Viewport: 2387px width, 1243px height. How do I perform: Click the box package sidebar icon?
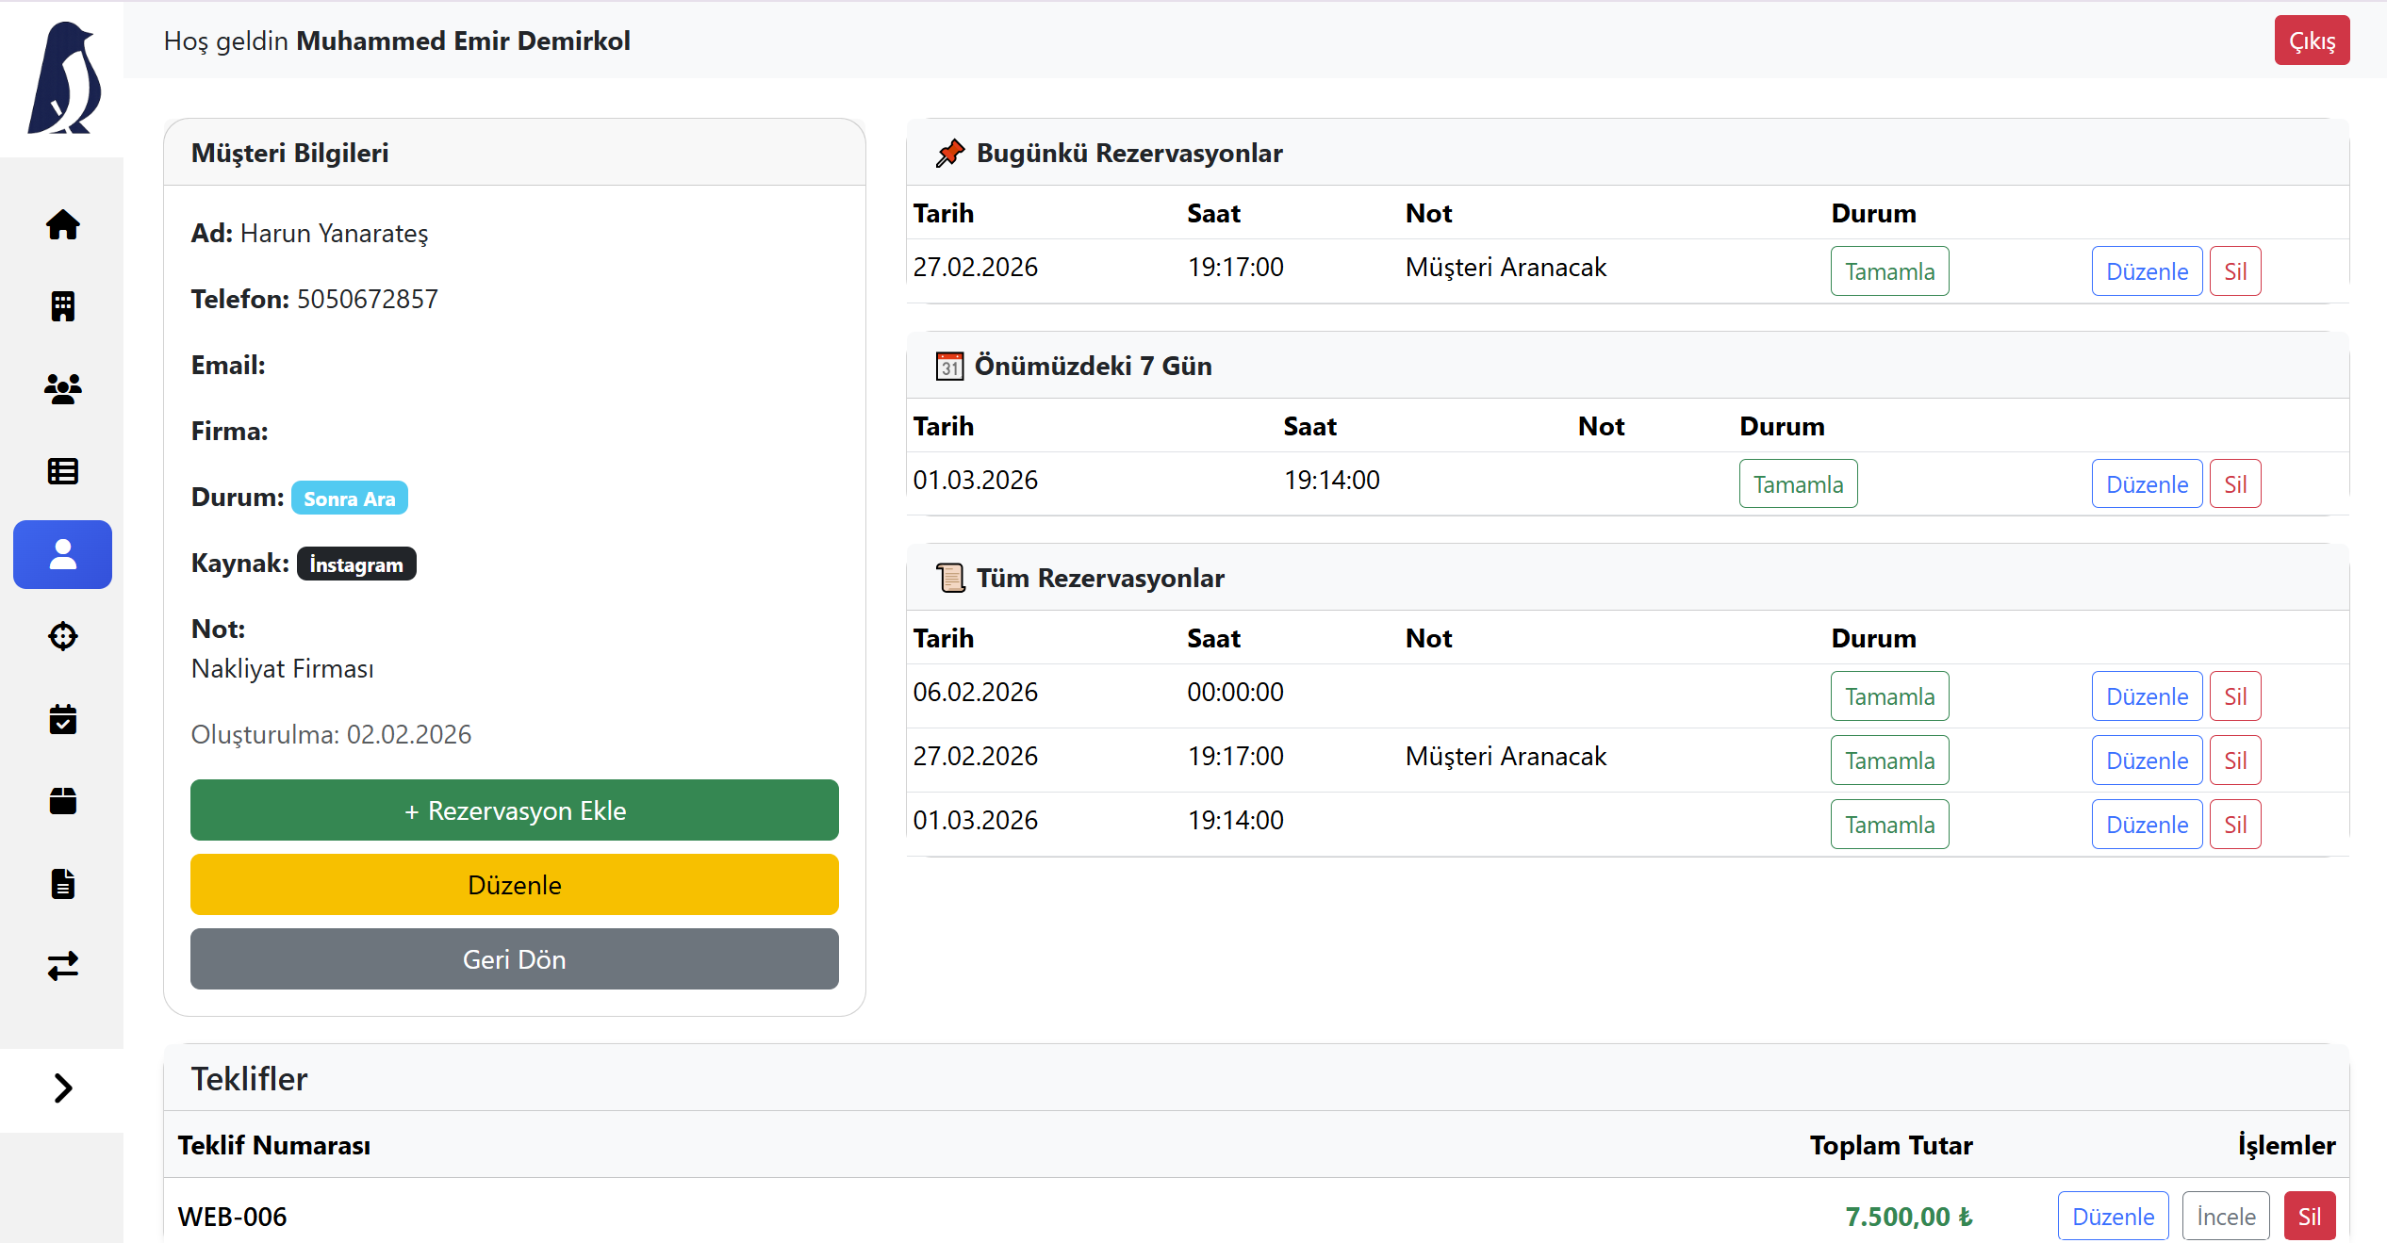[62, 801]
